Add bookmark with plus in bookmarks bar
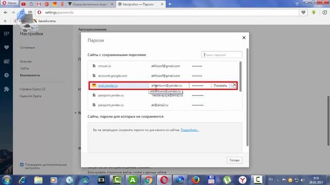This screenshot has width=330, height=185. point(5,21)
